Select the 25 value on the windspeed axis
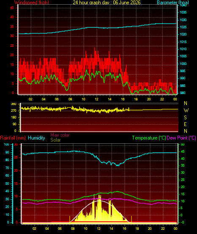Screen dimensions: 197x234 (x=12, y=46)
